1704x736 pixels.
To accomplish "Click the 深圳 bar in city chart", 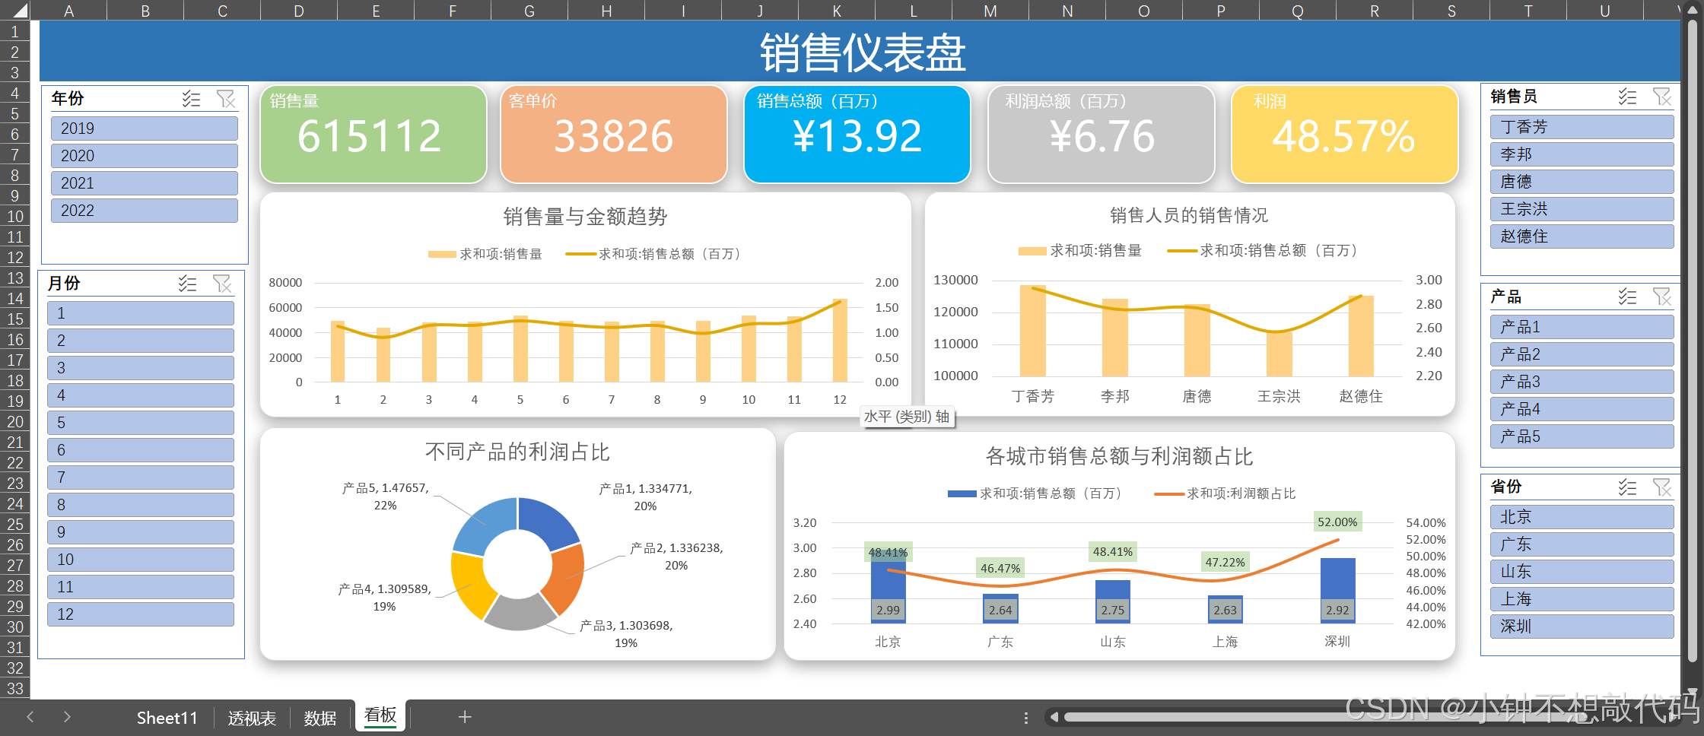I will [1337, 591].
